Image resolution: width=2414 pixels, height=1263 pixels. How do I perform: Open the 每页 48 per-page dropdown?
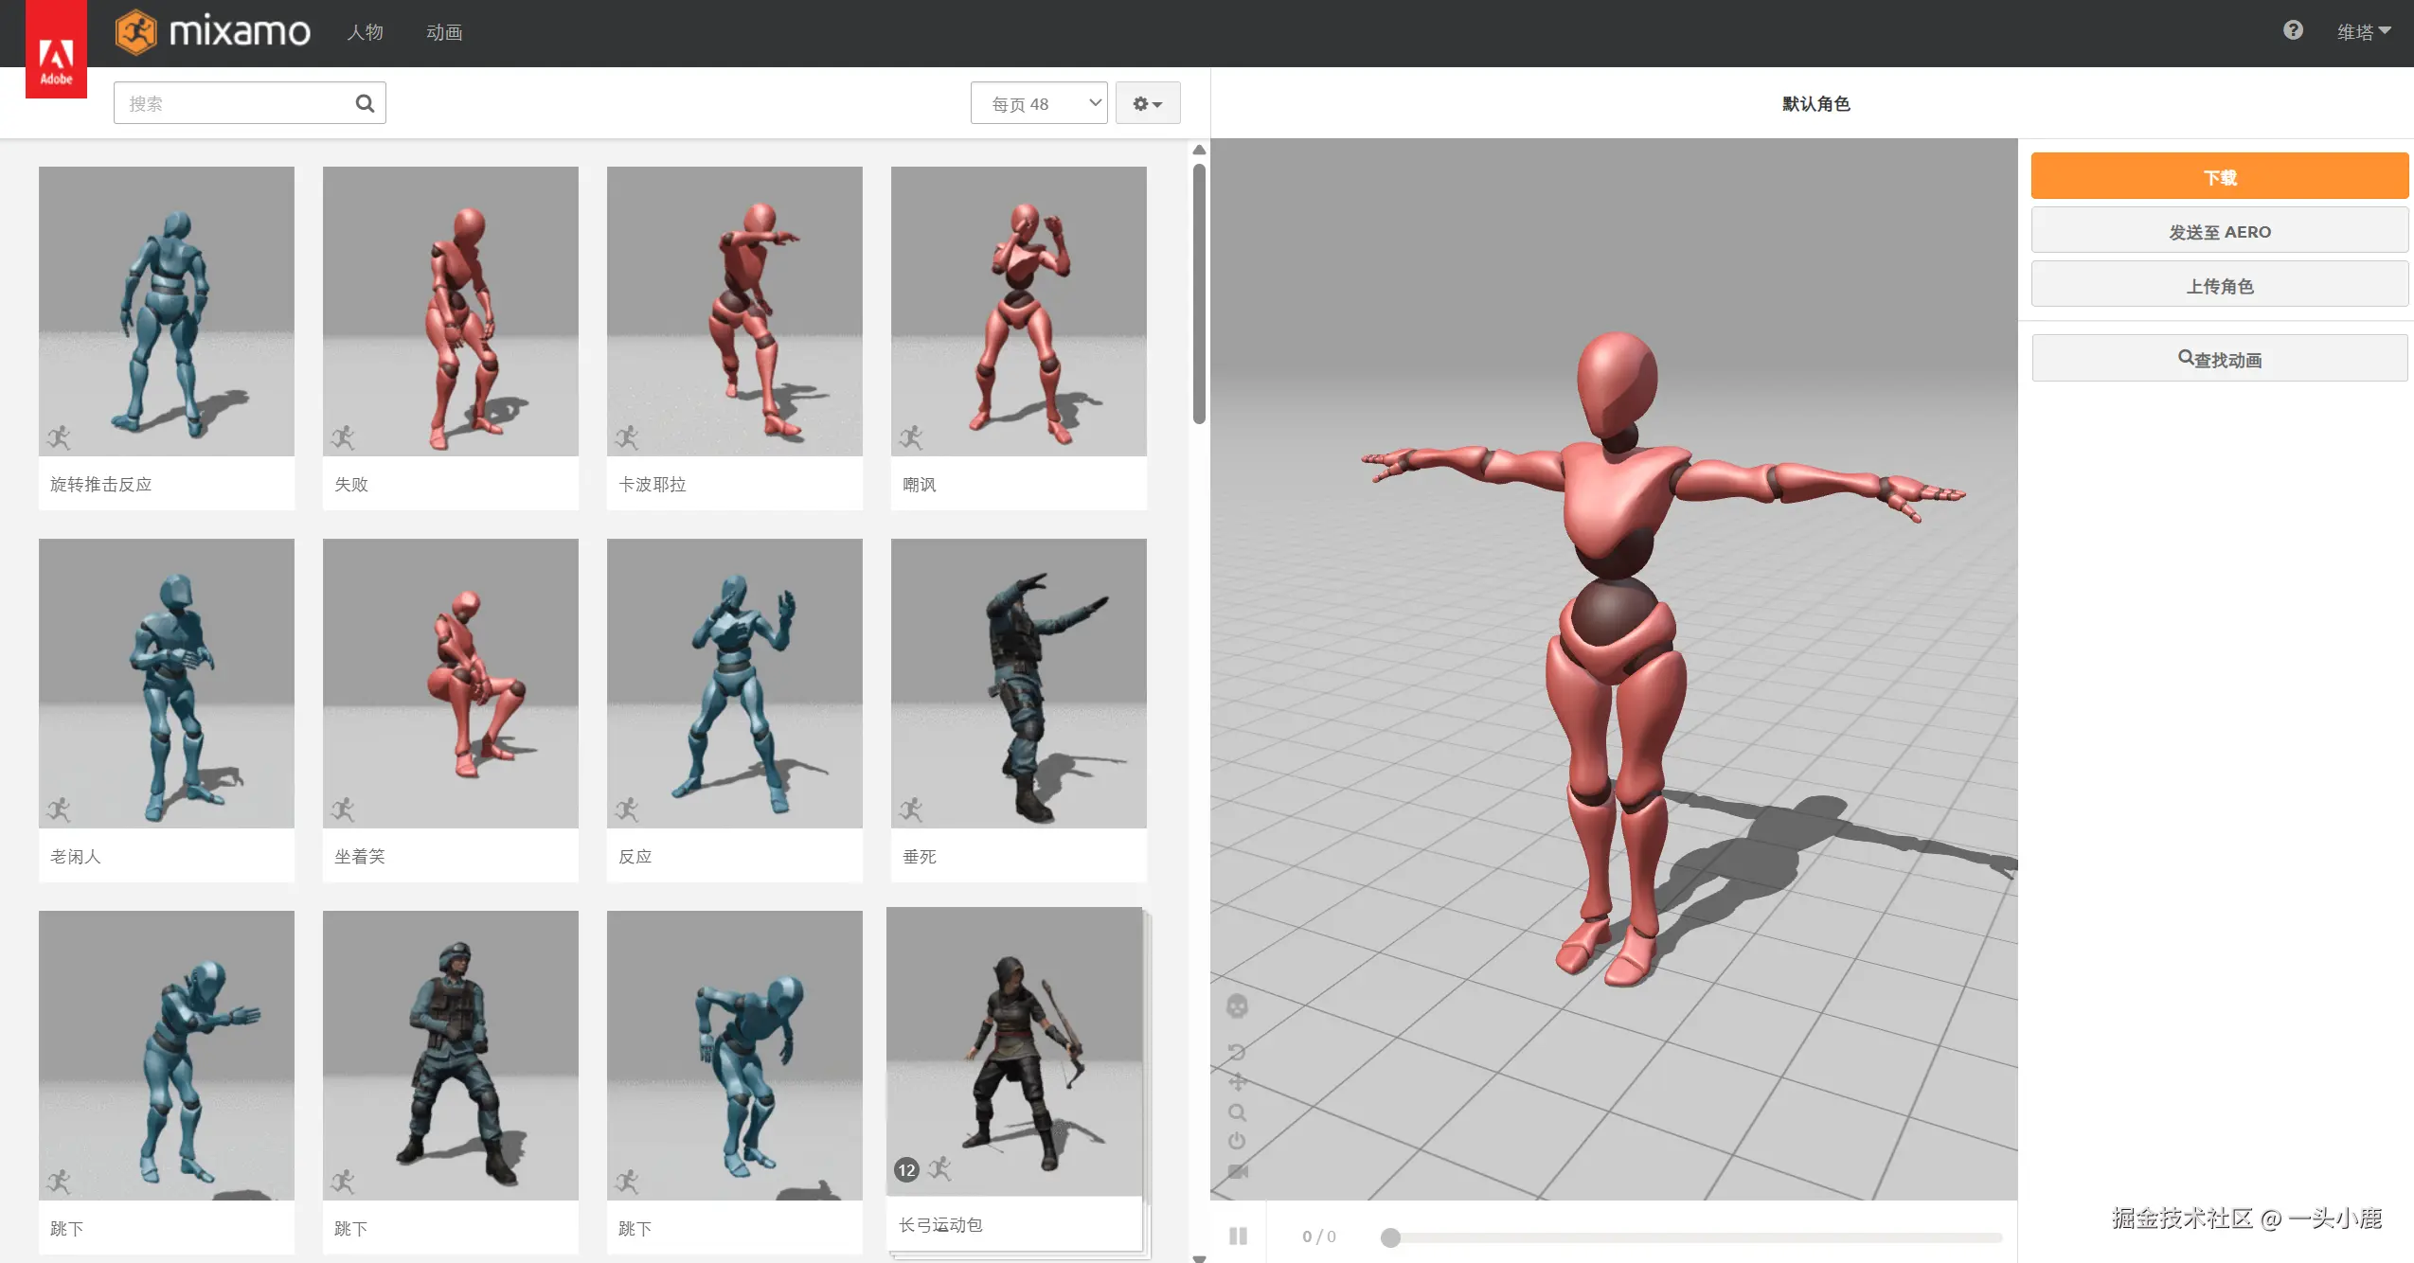click(1038, 103)
